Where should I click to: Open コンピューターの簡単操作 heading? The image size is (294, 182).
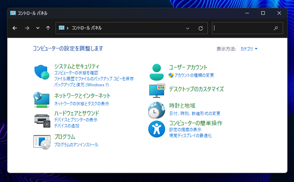(x=196, y=123)
